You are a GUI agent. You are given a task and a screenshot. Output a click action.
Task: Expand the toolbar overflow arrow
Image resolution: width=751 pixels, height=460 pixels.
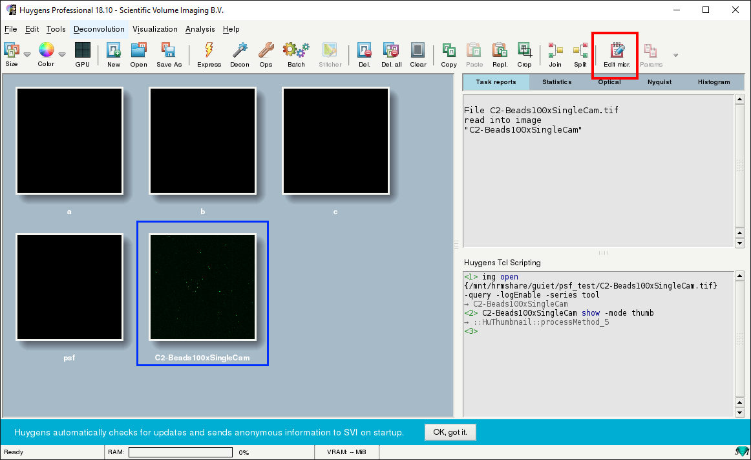tap(676, 55)
